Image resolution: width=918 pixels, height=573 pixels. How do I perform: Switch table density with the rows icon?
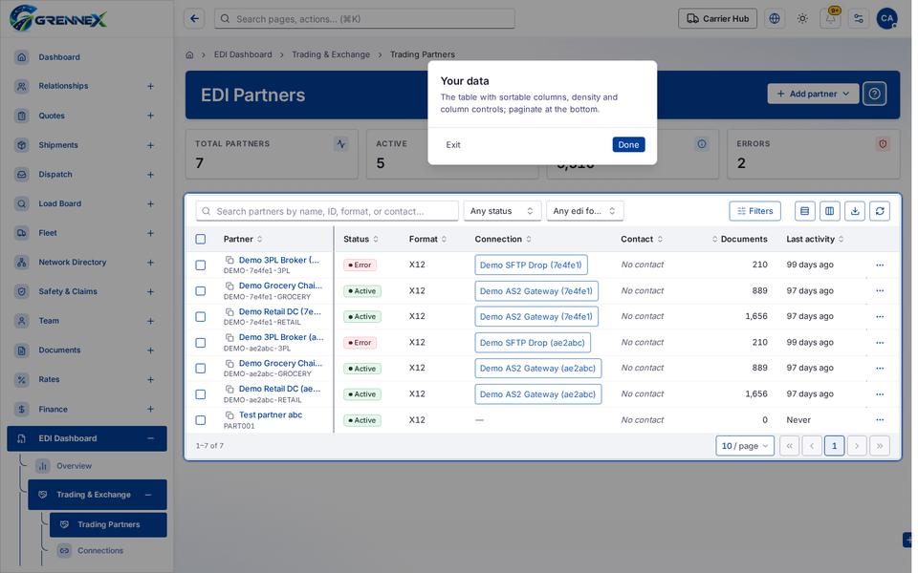804,211
